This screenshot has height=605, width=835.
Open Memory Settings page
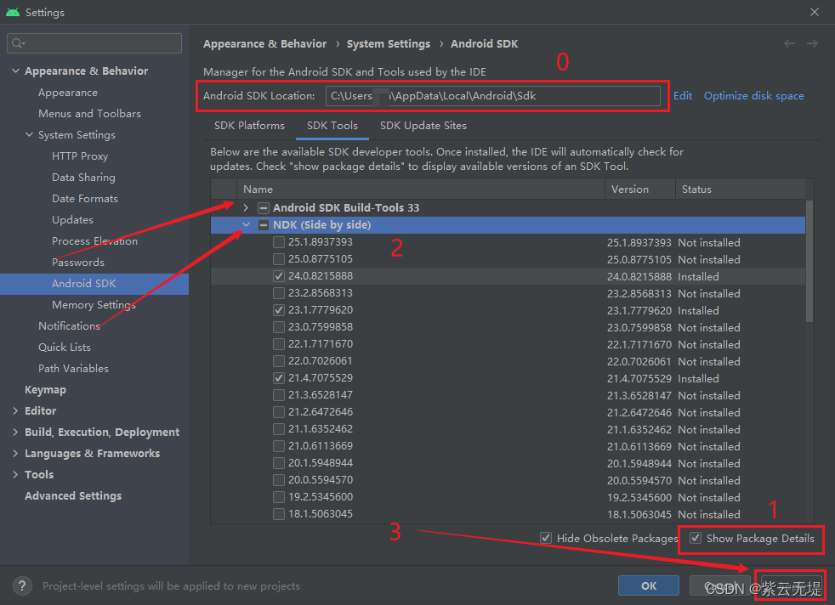(94, 305)
